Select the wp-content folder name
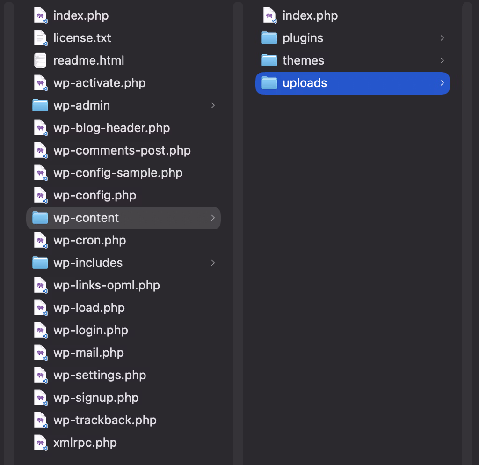Viewport: 479px width, 465px height. [x=86, y=218]
